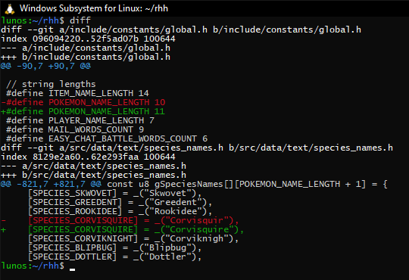Click the SPECIES_DOTTLER entry line
This screenshot has width=409, height=280.
click(x=115, y=257)
